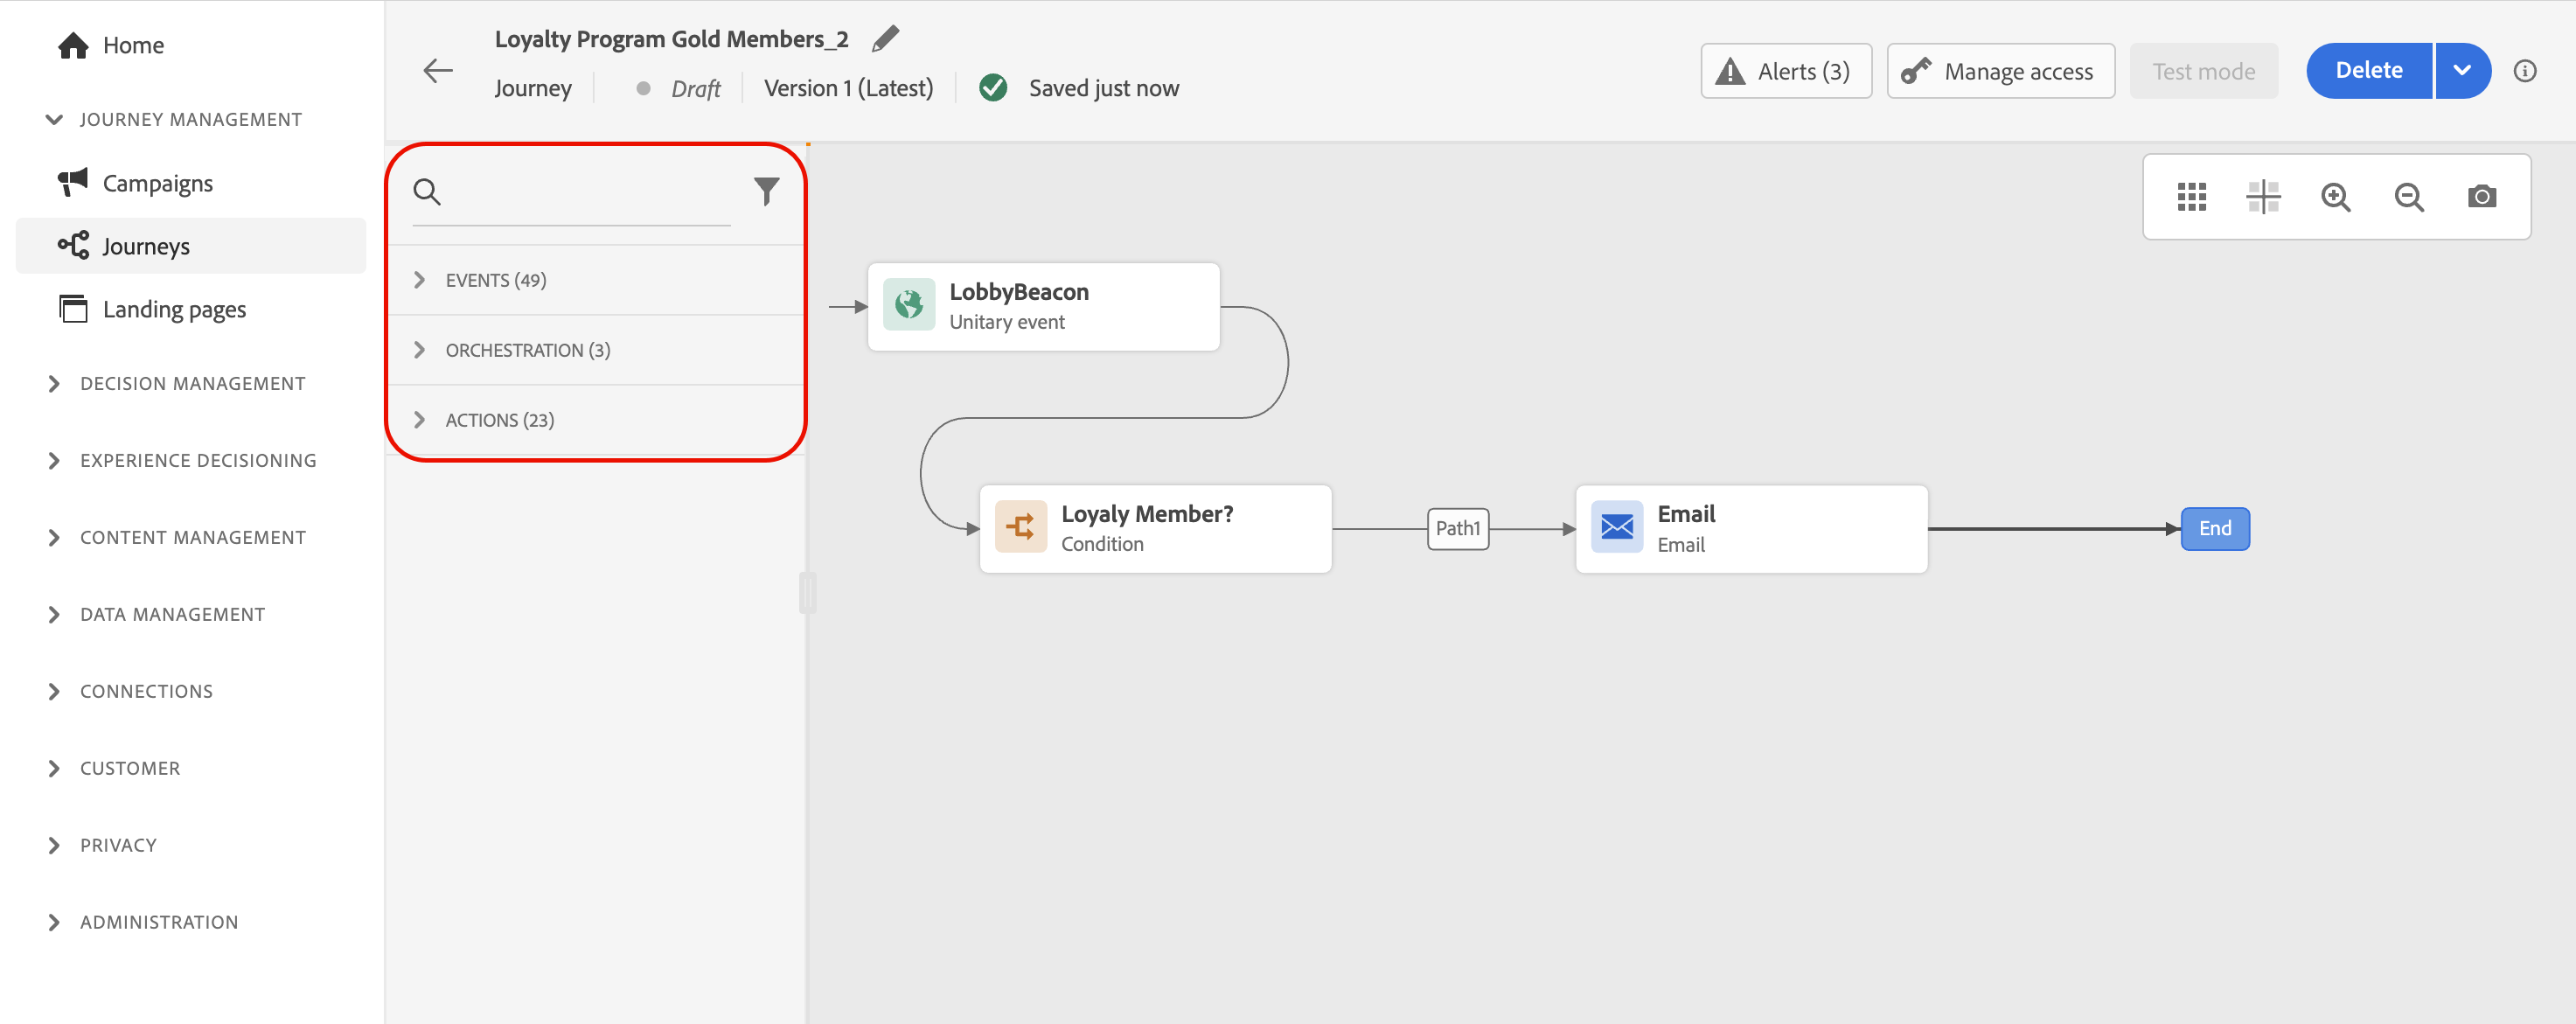Click the back arrow icon

[438, 71]
